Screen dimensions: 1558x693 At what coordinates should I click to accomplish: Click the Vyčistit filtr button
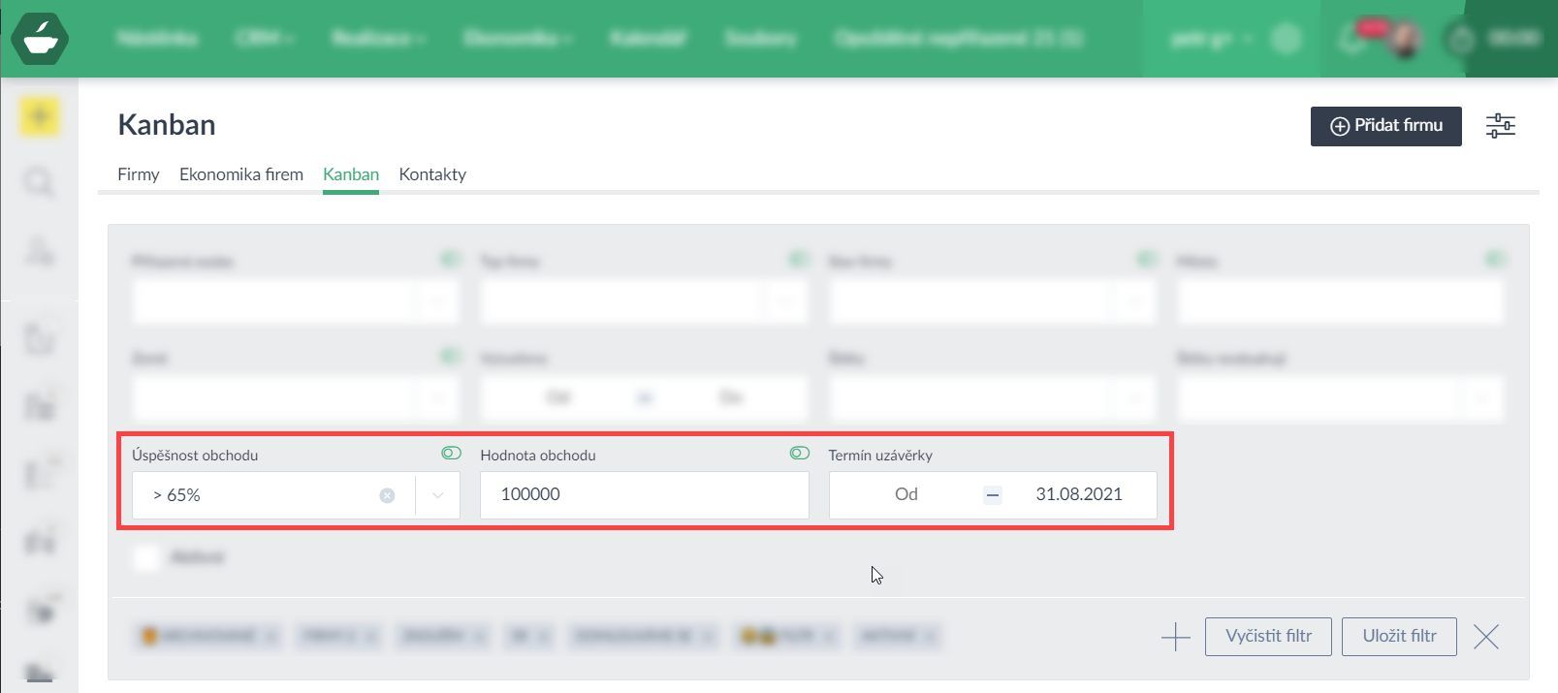coord(1267,637)
